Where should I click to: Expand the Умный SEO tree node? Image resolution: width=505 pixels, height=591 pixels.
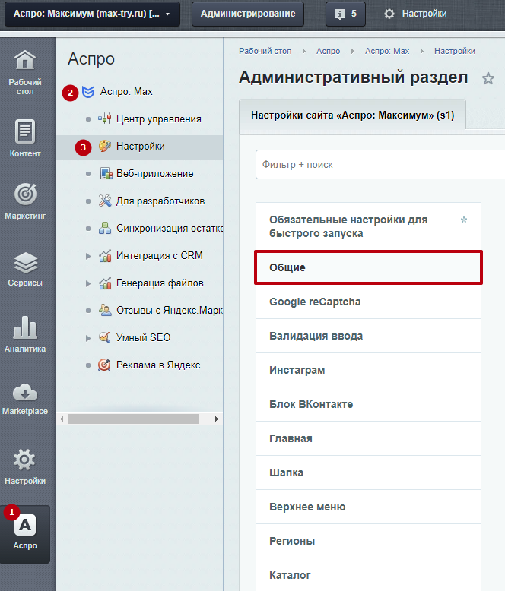coord(88,338)
